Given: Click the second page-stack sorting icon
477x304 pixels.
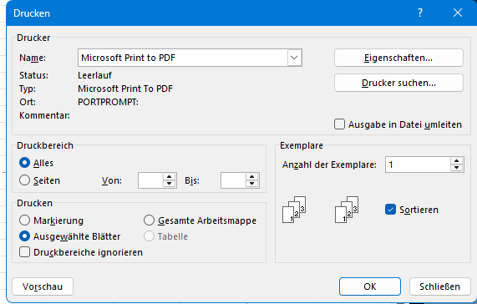Looking at the screenshot, I should 347,210.
